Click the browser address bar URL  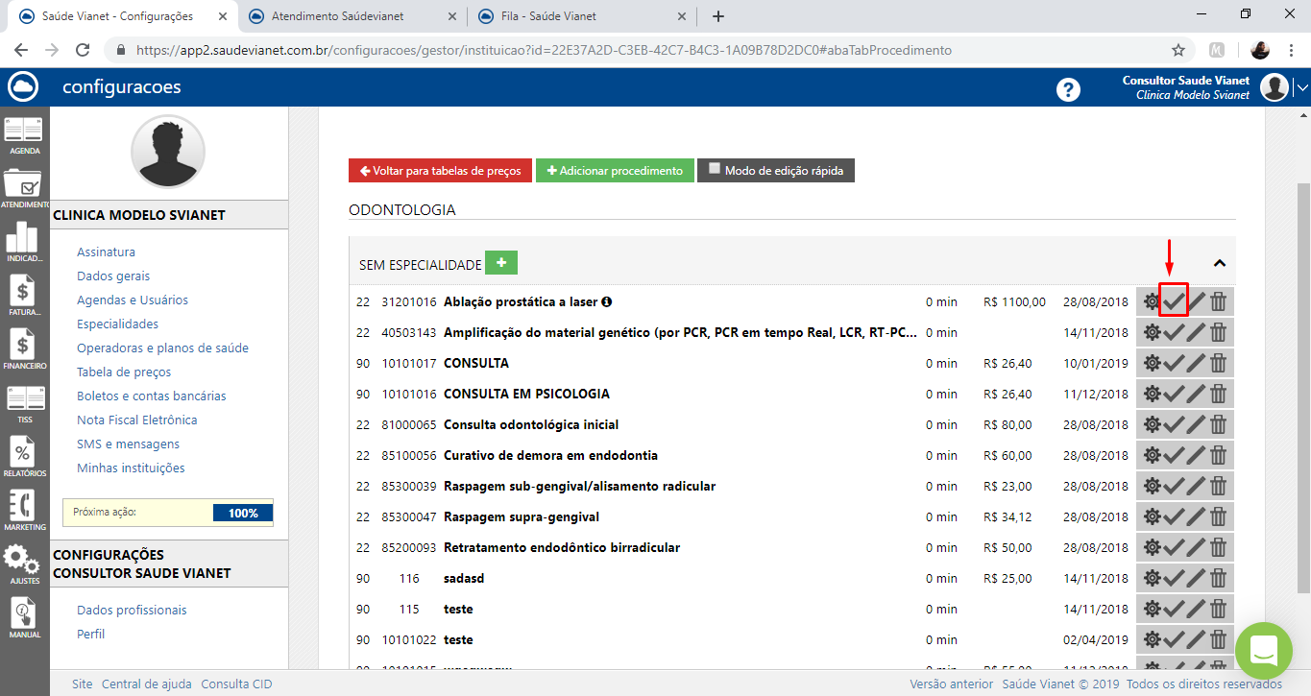(544, 50)
